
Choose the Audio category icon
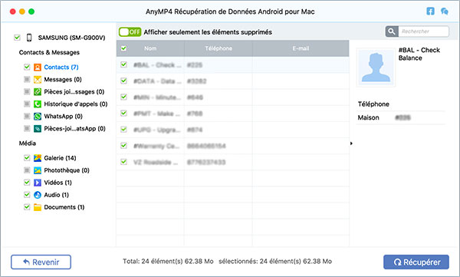[x=38, y=195]
